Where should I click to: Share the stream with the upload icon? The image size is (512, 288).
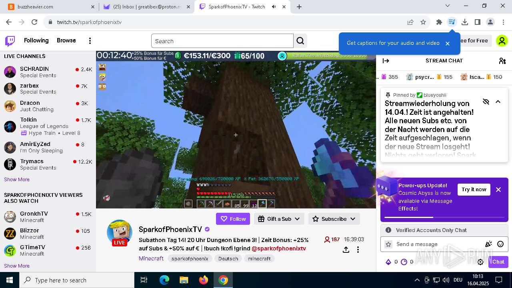346,250
